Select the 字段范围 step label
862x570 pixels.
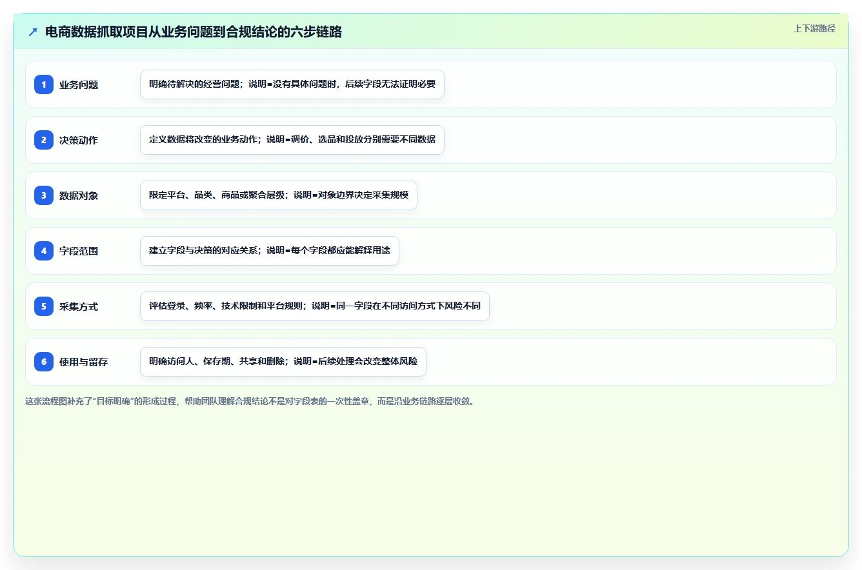(79, 251)
